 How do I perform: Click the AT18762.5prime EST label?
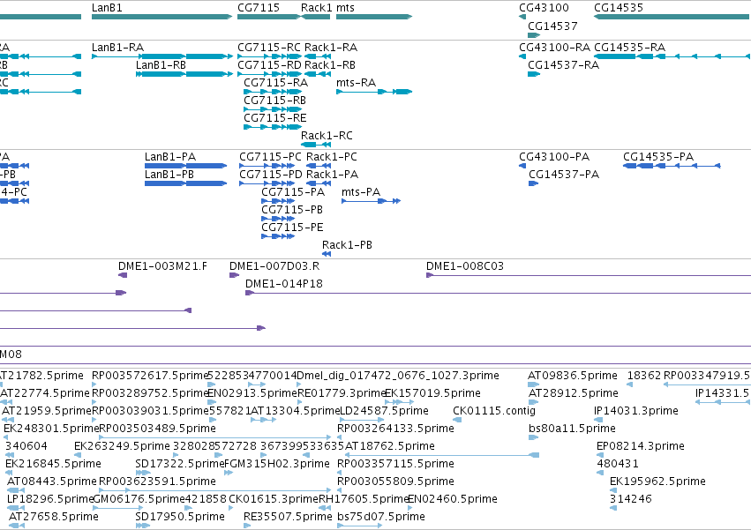[x=390, y=447]
